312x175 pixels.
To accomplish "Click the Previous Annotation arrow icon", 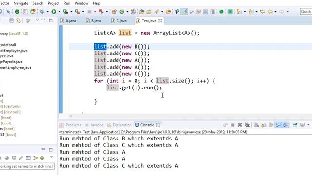I will tap(251, 12).
